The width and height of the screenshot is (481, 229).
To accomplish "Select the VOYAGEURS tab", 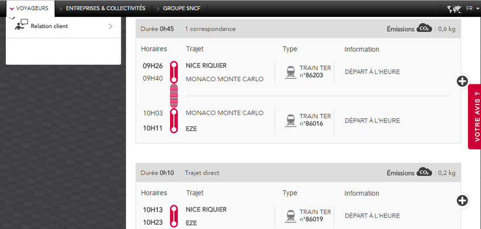I will pos(29,8).
